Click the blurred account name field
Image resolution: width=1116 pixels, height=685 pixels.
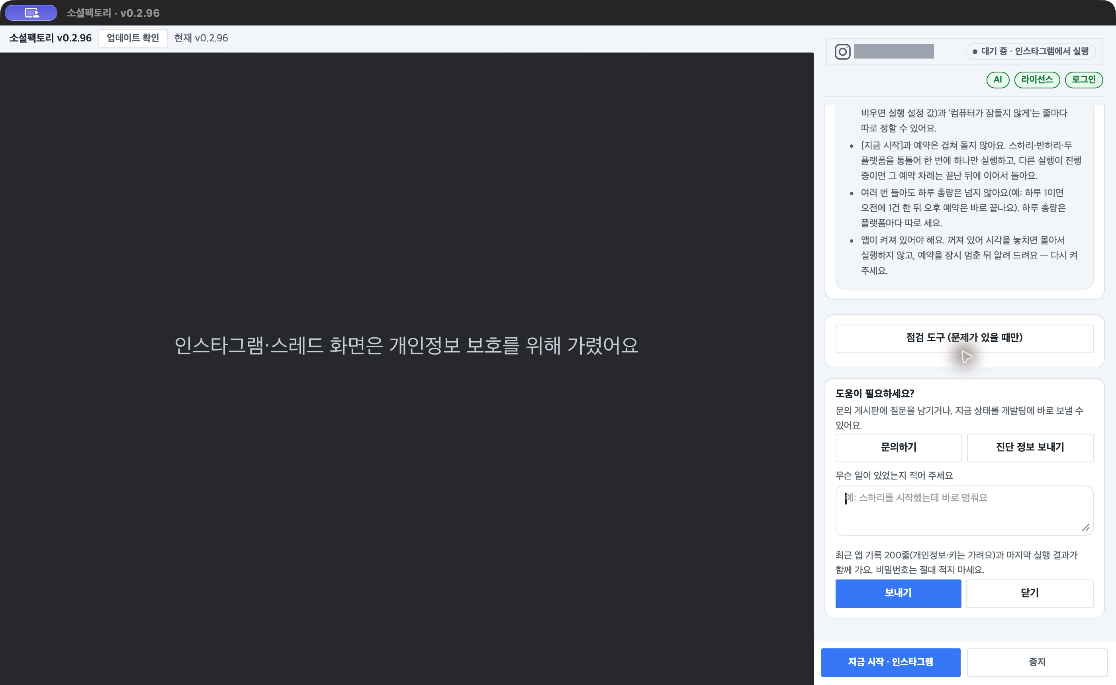(893, 51)
